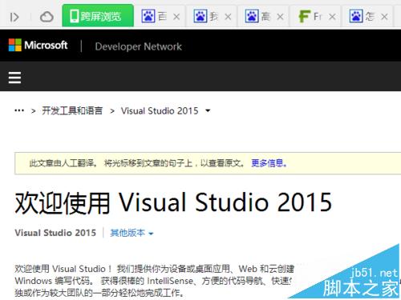This screenshot has width=401, height=300.
Task: Go to 开发工具和语言 breadcrumb
Action: pyautogui.click(x=72, y=110)
